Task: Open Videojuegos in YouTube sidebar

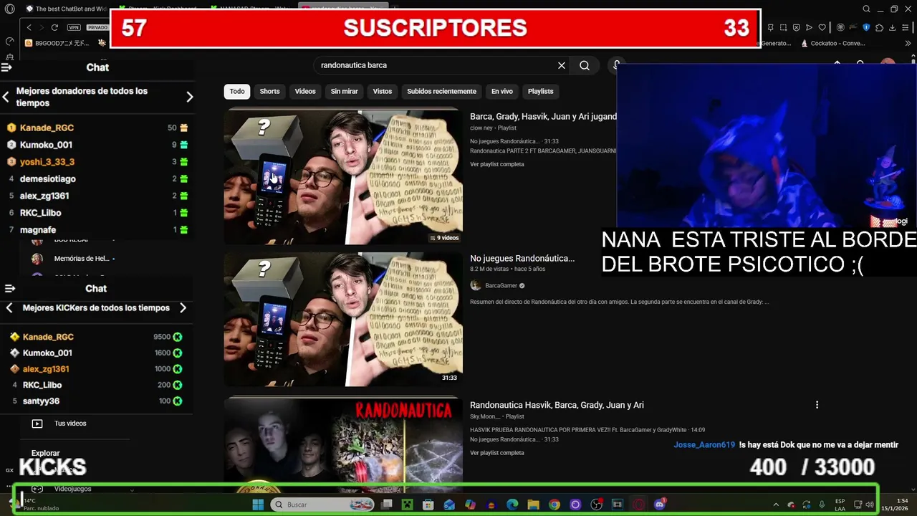Action: [x=72, y=489]
